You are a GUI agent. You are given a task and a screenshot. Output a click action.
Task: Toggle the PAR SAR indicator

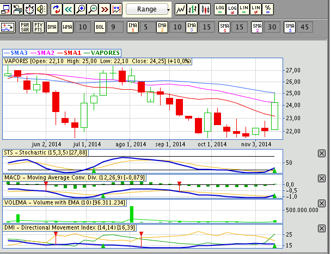click(x=25, y=26)
